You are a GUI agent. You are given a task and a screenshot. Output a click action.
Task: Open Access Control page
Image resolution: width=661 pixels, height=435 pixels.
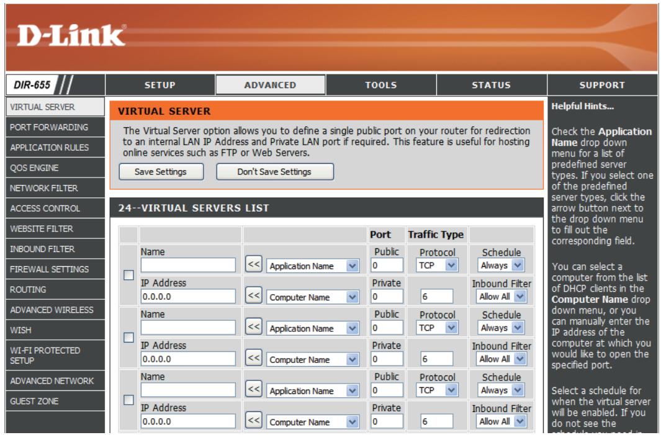click(55, 209)
